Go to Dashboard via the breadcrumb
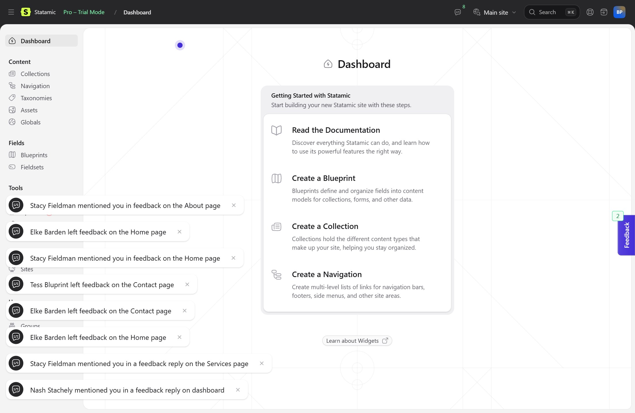 click(x=137, y=12)
